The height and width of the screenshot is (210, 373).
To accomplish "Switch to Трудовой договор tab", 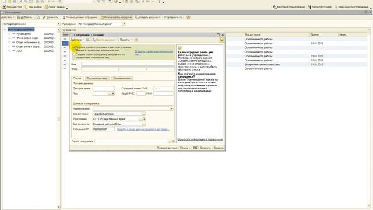I will click(x=97, y=78).
